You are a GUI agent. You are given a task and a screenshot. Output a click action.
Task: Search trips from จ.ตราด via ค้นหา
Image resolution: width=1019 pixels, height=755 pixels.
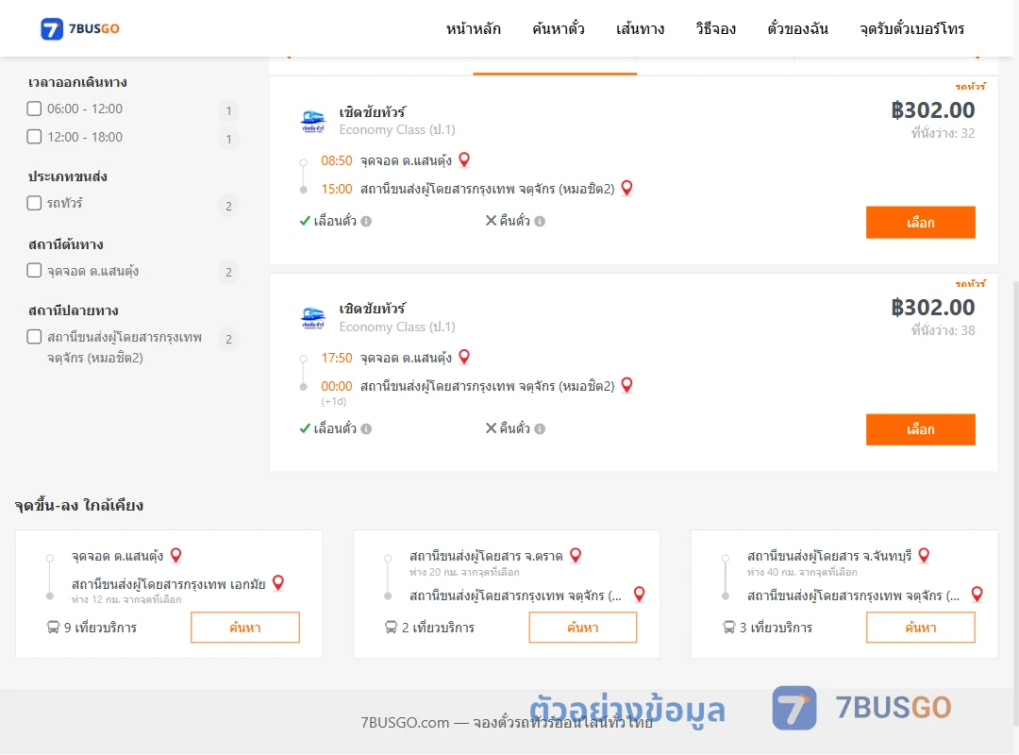click(x=583, y=628)
